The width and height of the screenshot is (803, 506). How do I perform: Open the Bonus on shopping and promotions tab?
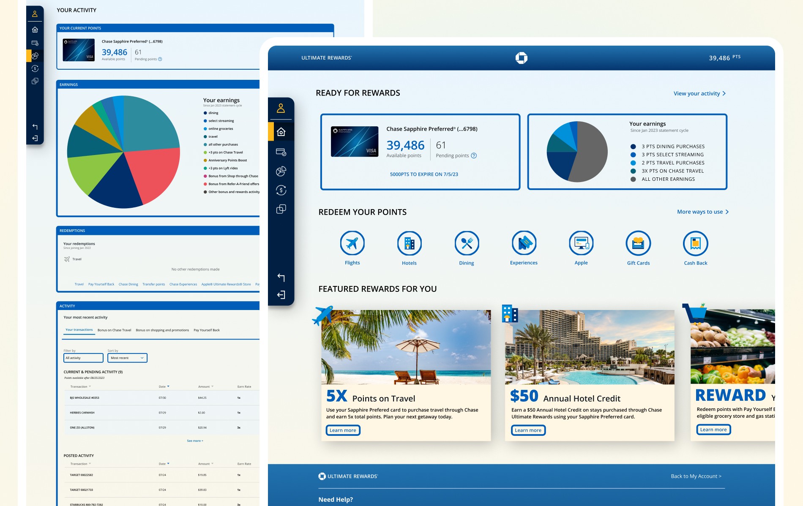pos(162,330)
